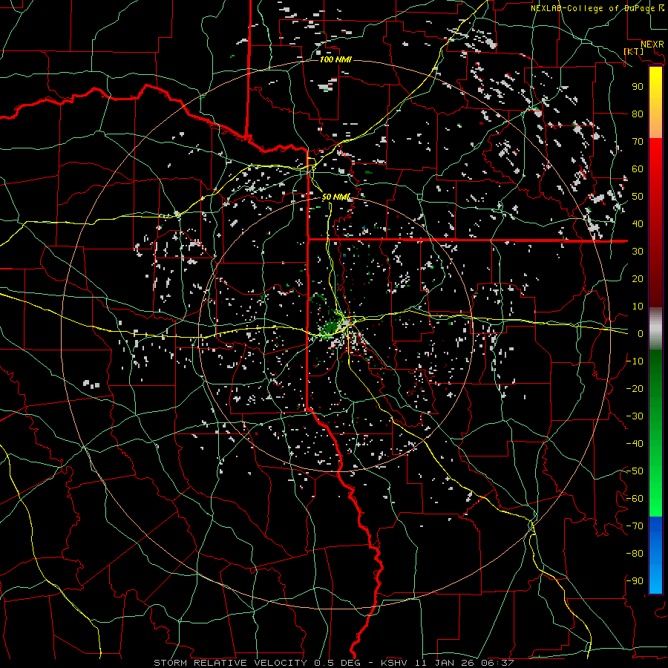668x668 pixels.
Task: Click the -80 value on the velocity scale
Action: pyautogui.click(x=635, y=554)
